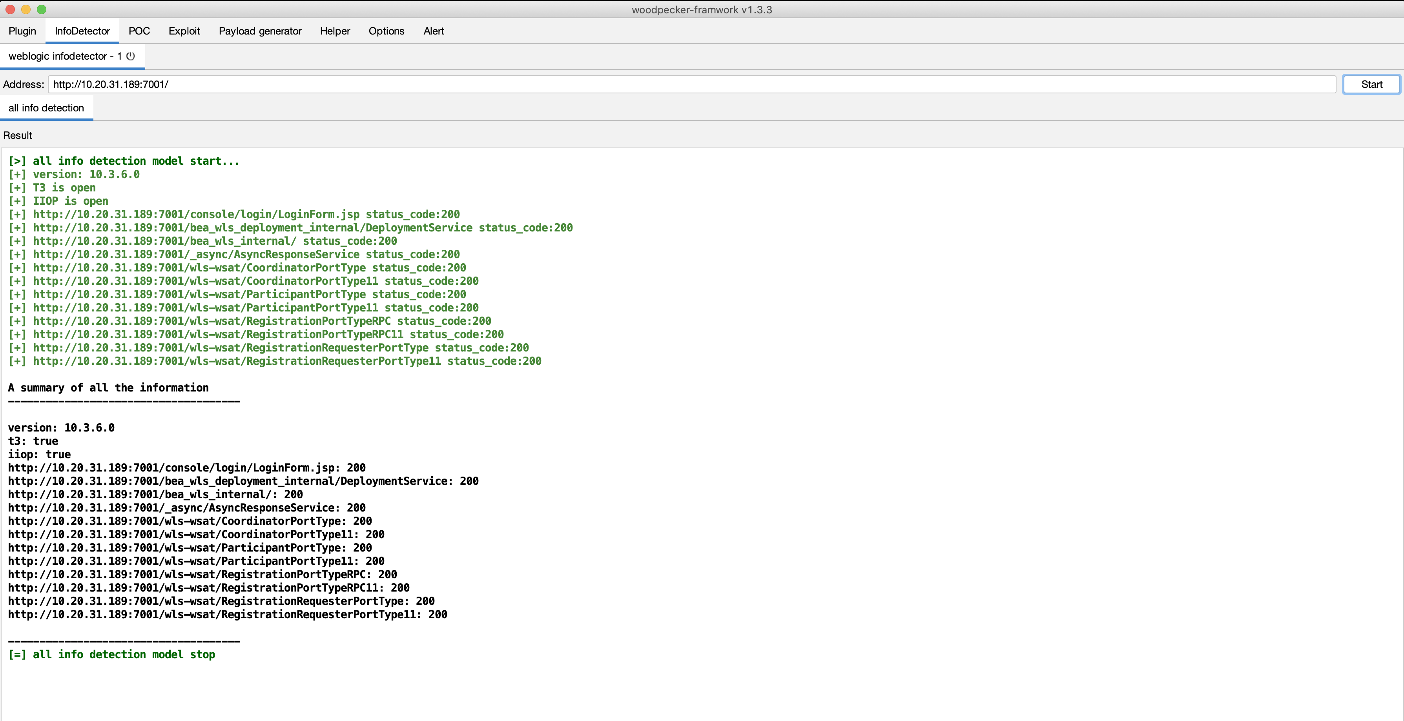
Task: Click the black 'version: 10.3.6.0' summary line
Action: click(x=61, y=428)
